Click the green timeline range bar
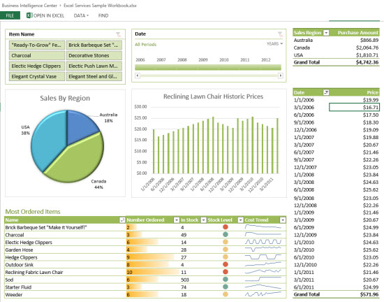384x302 pixels. point(208,67)
